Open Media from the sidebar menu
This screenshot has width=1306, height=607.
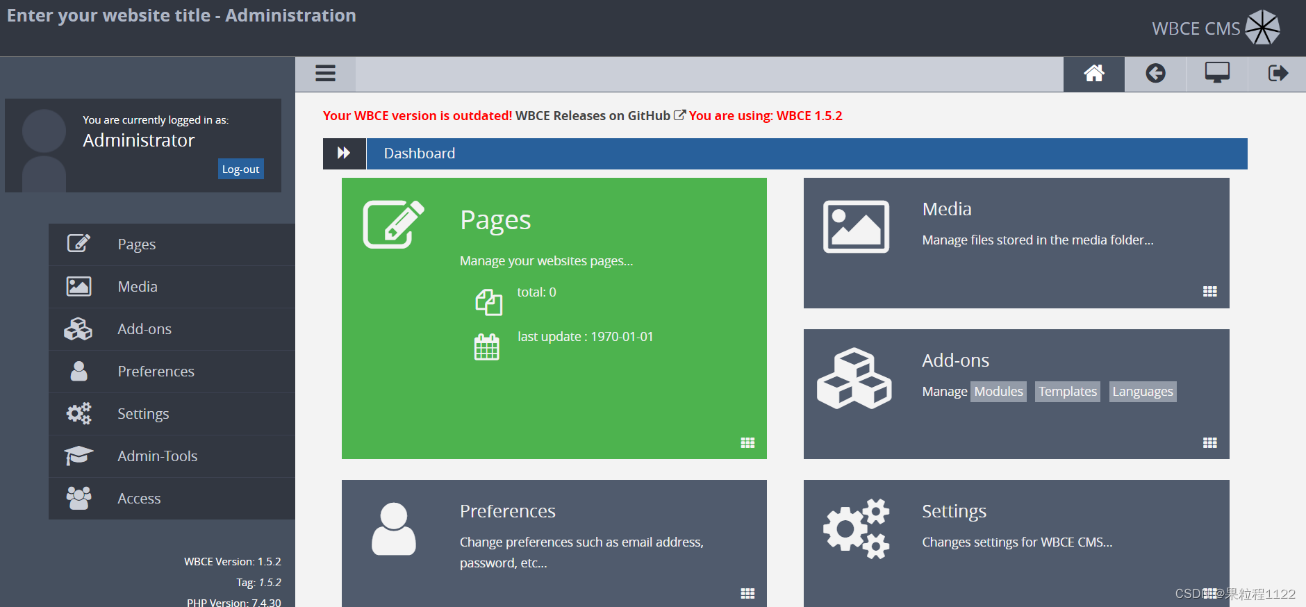coord(172,287)
